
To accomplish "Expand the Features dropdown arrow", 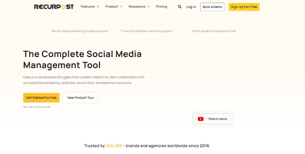I will click(x=98, y=7).
